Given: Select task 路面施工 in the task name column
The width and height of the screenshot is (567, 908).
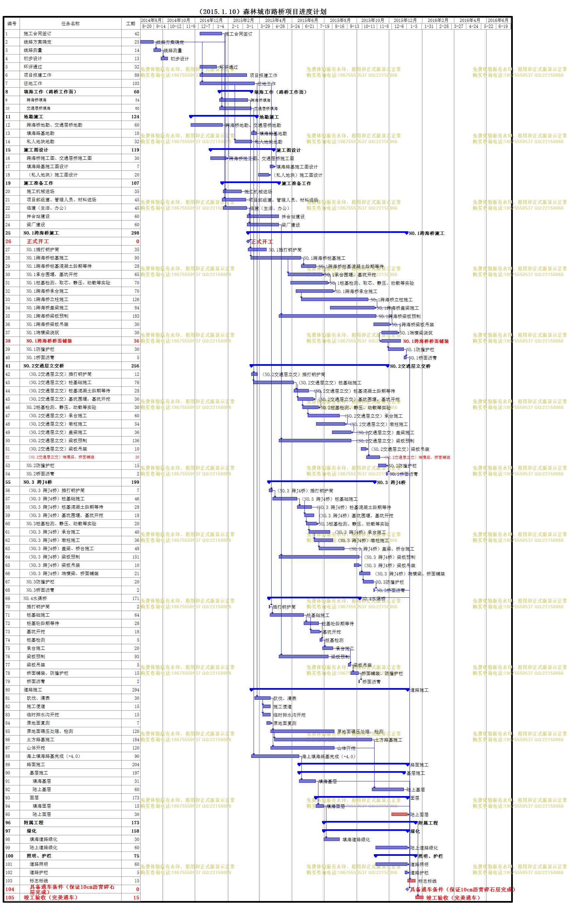Looking at the screenshot, I should pyautogui.click(x=36, y=764).
